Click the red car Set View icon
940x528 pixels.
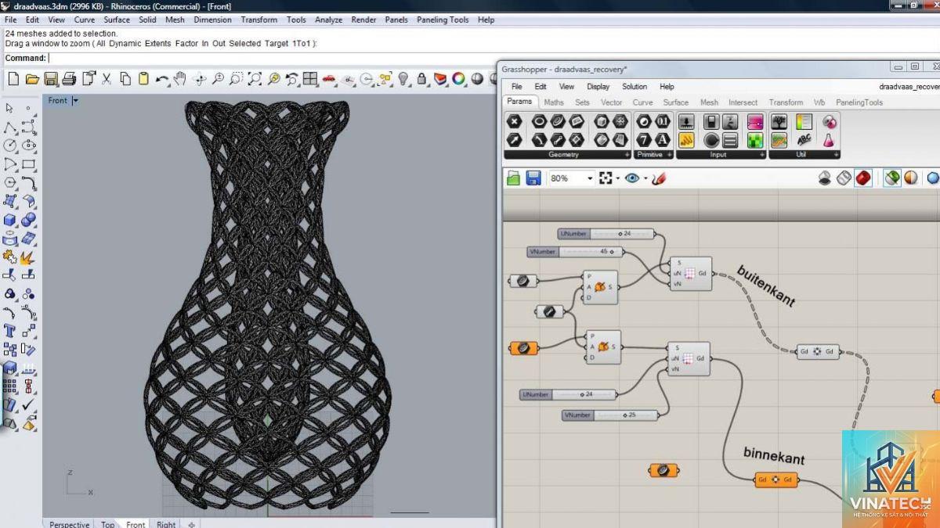pos(329,79)
